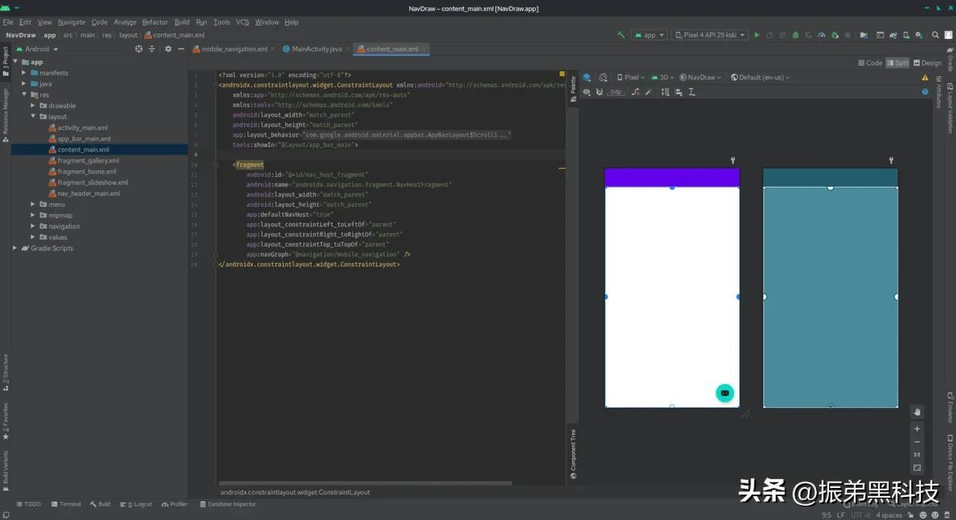Open the Android project view dropdown
This screenshot has height=520, width=956.
click(x=37, y=49)
